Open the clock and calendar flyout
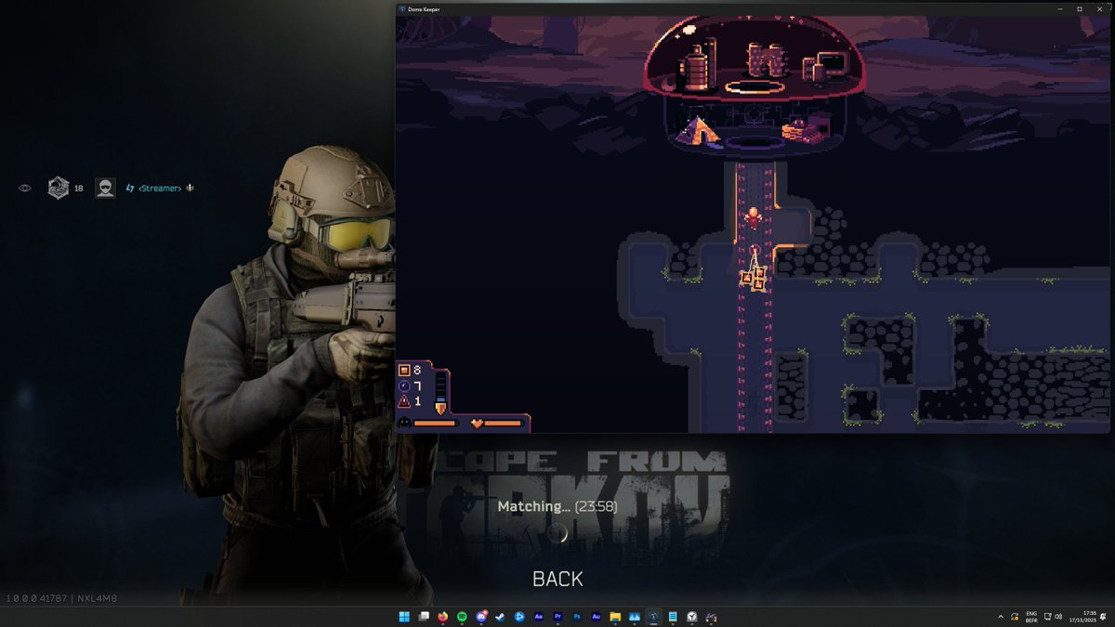 (1083, 617)
